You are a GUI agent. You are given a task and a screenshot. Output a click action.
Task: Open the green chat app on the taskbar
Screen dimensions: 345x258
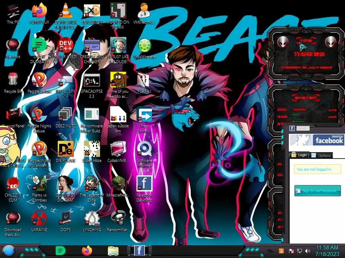point(61,251)
